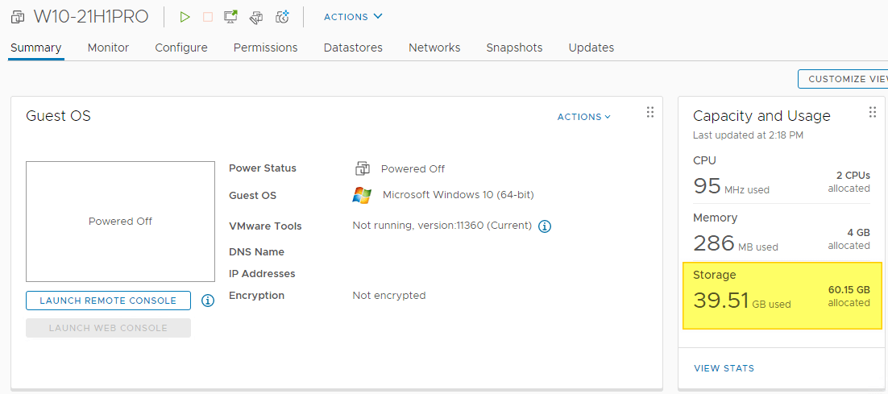Expand the Guest OS card ACTIONS menu
Image resolution: width=888 pixels, height=394 pixels.
coord(583,117)
